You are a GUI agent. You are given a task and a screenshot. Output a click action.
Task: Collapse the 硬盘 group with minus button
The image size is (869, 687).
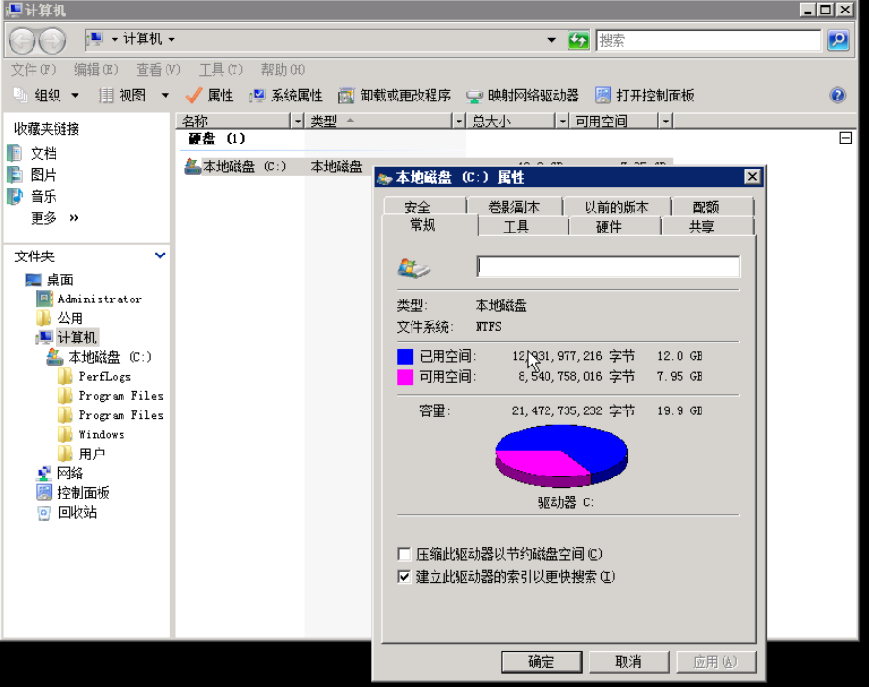[846, 138]
